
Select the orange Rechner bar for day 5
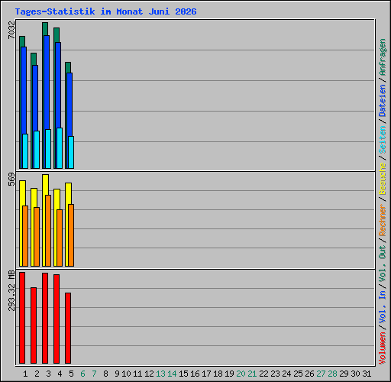coord(71,235)
